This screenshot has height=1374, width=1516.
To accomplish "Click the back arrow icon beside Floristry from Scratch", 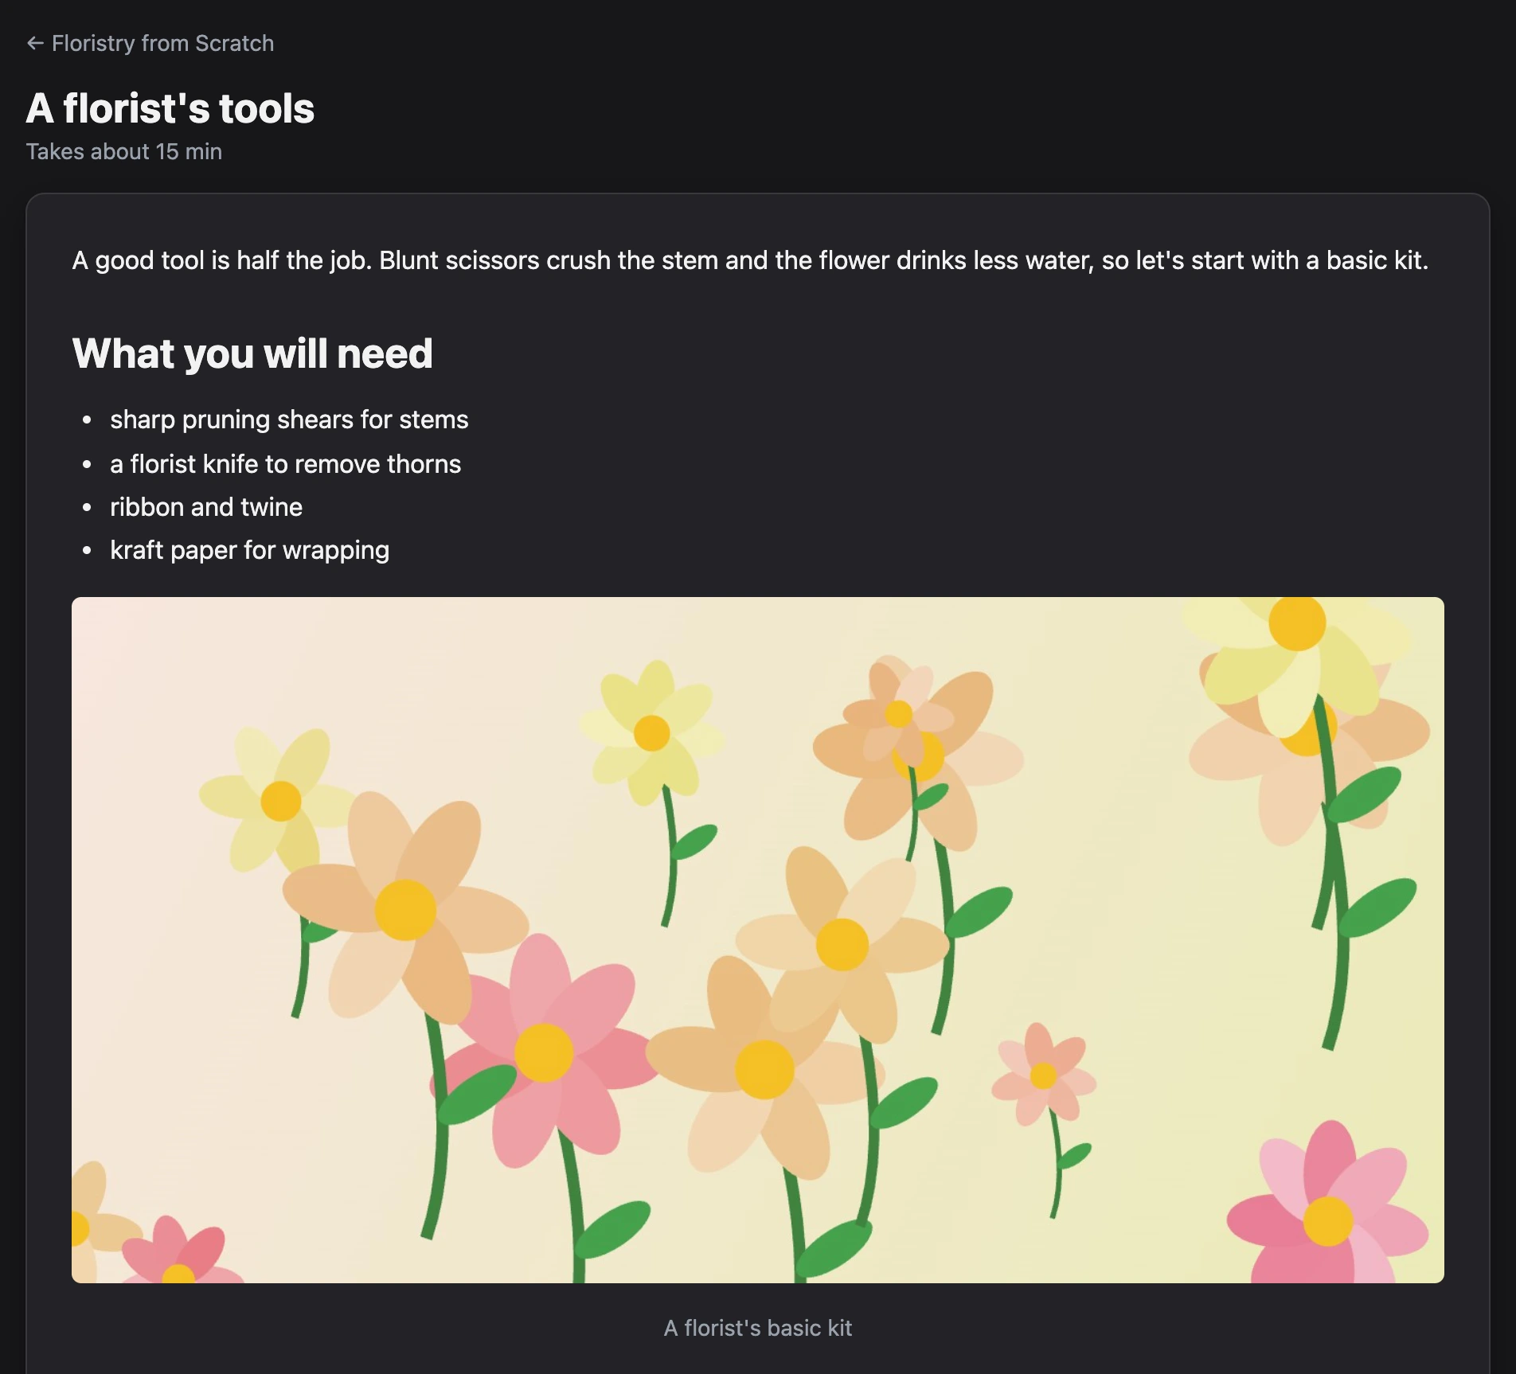I will coord(35,43).
